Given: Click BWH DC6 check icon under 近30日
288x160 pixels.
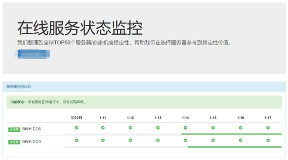Looking at the screenshot, I should [x=77, y=128].
